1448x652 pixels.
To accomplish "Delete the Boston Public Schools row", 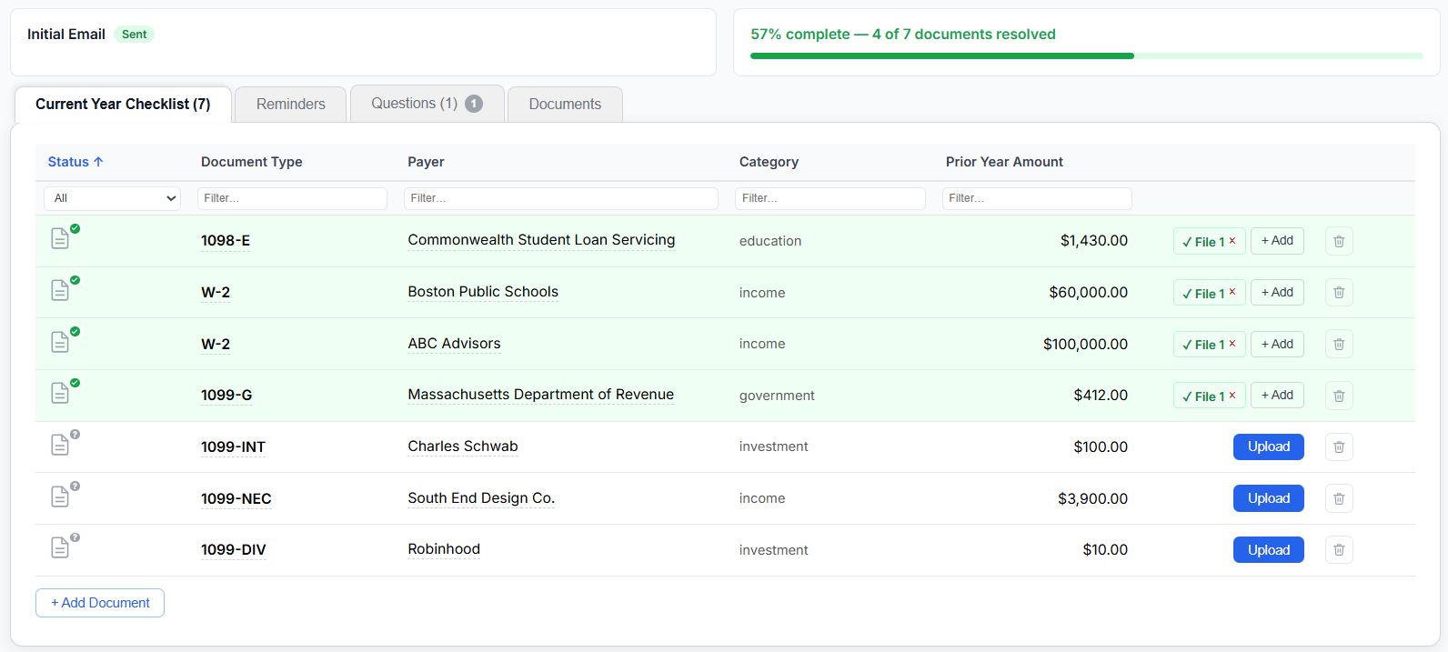I will (1339, 293).
